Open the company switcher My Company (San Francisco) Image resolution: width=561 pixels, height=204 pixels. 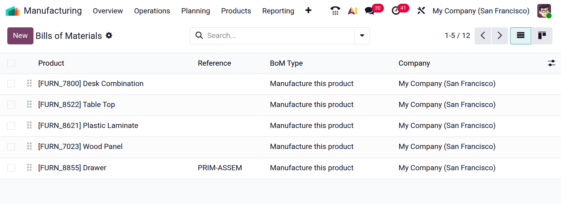pos(481,11)
